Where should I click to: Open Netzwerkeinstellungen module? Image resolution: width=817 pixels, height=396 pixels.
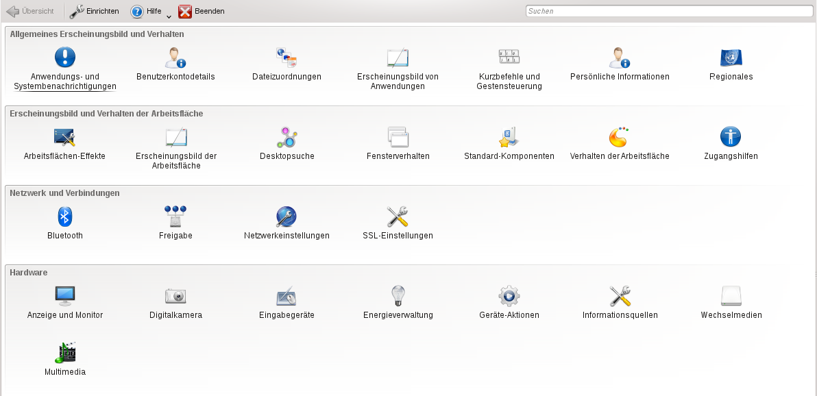click(286, 217)
